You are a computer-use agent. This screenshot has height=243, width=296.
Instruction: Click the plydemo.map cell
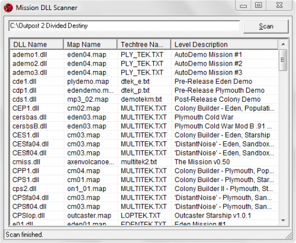pos(88,82)
